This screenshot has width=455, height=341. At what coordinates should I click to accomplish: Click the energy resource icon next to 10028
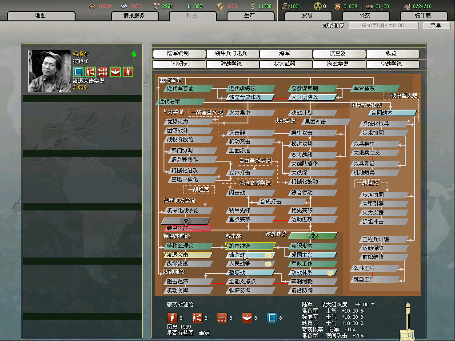tap(92, 6)
